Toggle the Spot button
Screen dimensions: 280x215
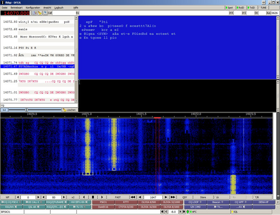point(230,8)
